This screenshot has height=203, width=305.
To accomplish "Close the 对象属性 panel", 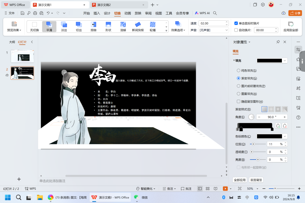I will pos(285,42).
